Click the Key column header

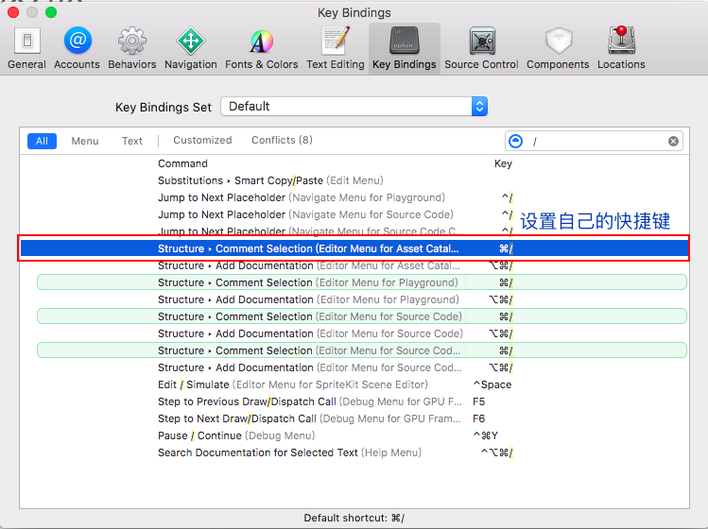click(503, 163)
